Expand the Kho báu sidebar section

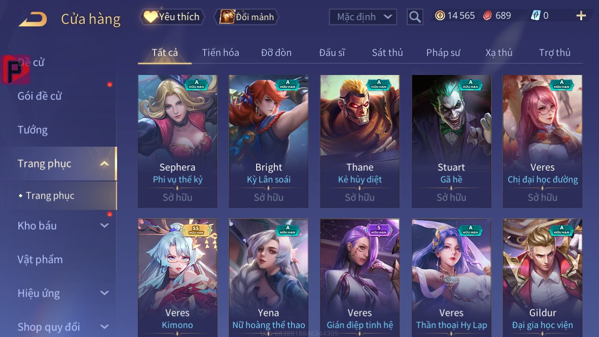pyautogui.click(x=104, y=225)
